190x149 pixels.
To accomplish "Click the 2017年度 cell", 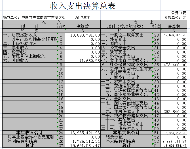I will click(x=83, y=18).
